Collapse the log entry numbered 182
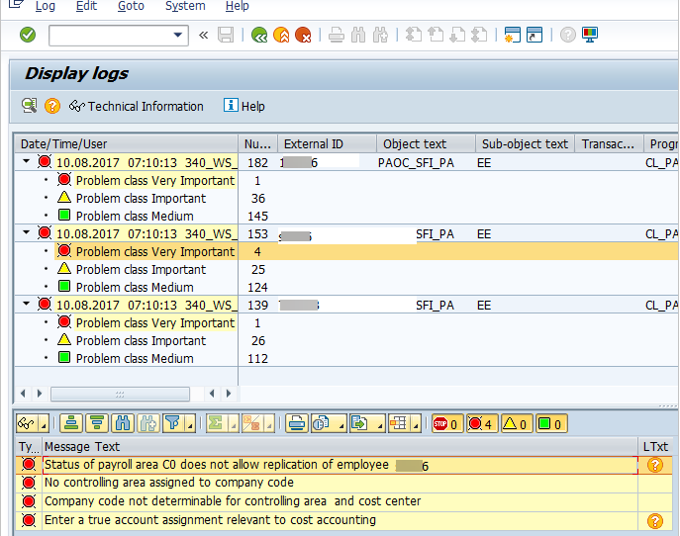 [27, 161]
